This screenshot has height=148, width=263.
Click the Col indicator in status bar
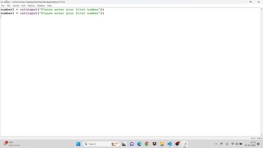[x=259, y=138]
